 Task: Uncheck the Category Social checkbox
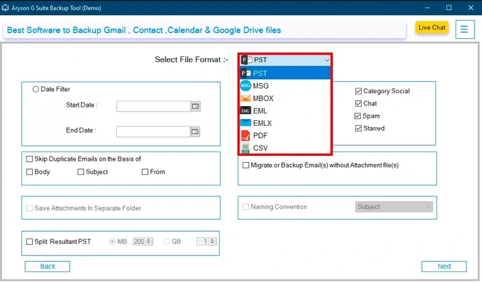click(358, 91)
